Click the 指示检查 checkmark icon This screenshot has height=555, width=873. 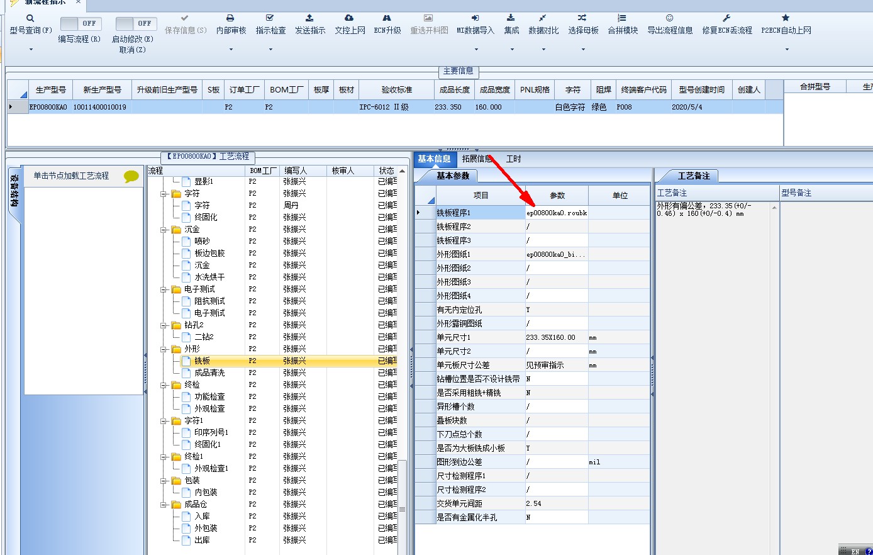[270, 18]
